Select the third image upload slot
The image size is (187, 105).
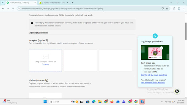(116, 60)
